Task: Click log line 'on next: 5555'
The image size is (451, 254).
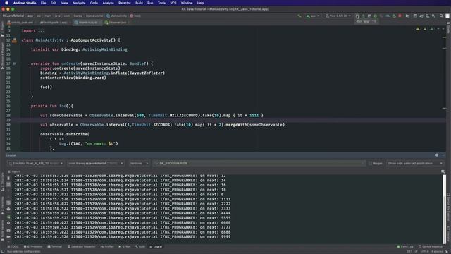Action: (123, 218)
